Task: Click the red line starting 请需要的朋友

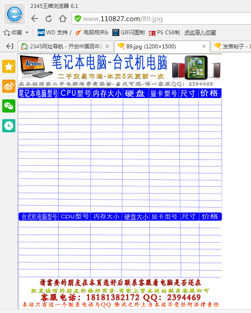Action: [x=120, y=283]
